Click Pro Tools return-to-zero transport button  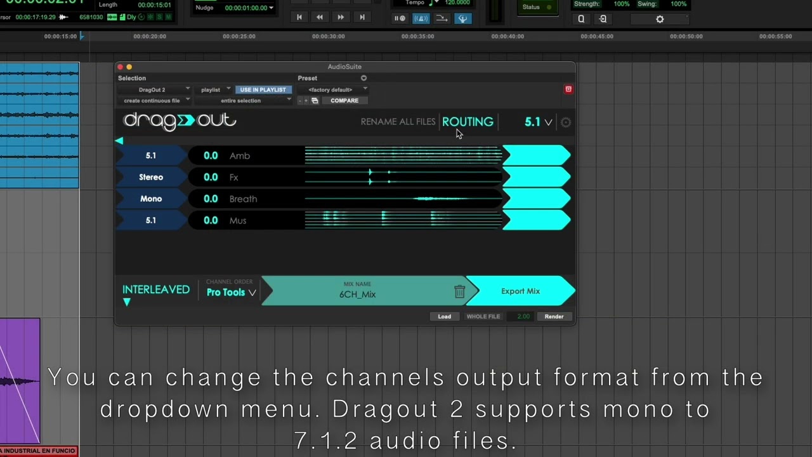pos(299,17)
